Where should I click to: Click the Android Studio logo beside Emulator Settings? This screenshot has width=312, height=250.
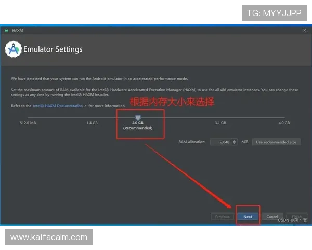point(12,49)
